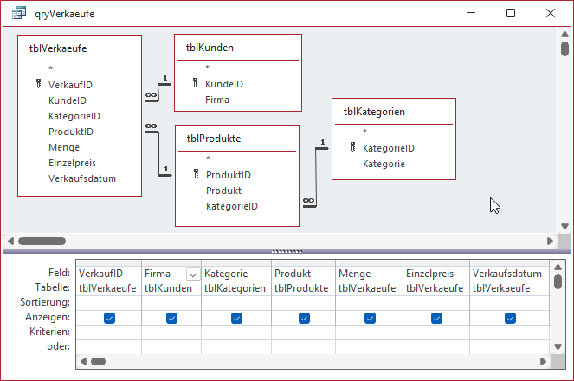Click the key icon beside ProduktID
The width and height of the screenshot is (574, 381).
196,175
